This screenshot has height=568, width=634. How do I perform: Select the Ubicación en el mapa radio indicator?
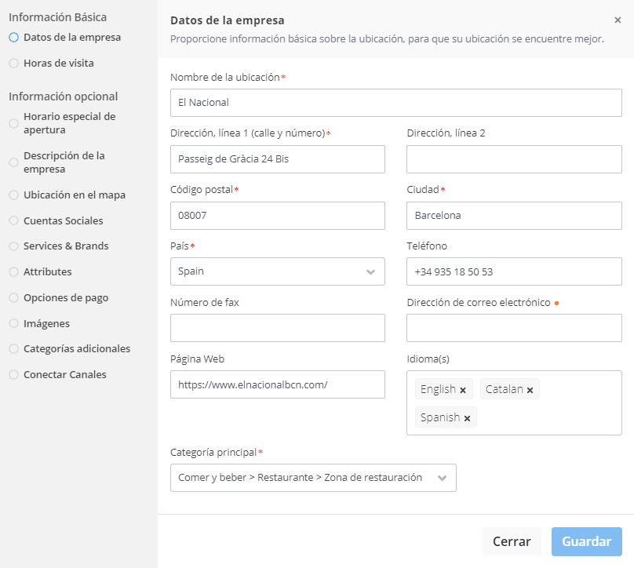[13, 195]
